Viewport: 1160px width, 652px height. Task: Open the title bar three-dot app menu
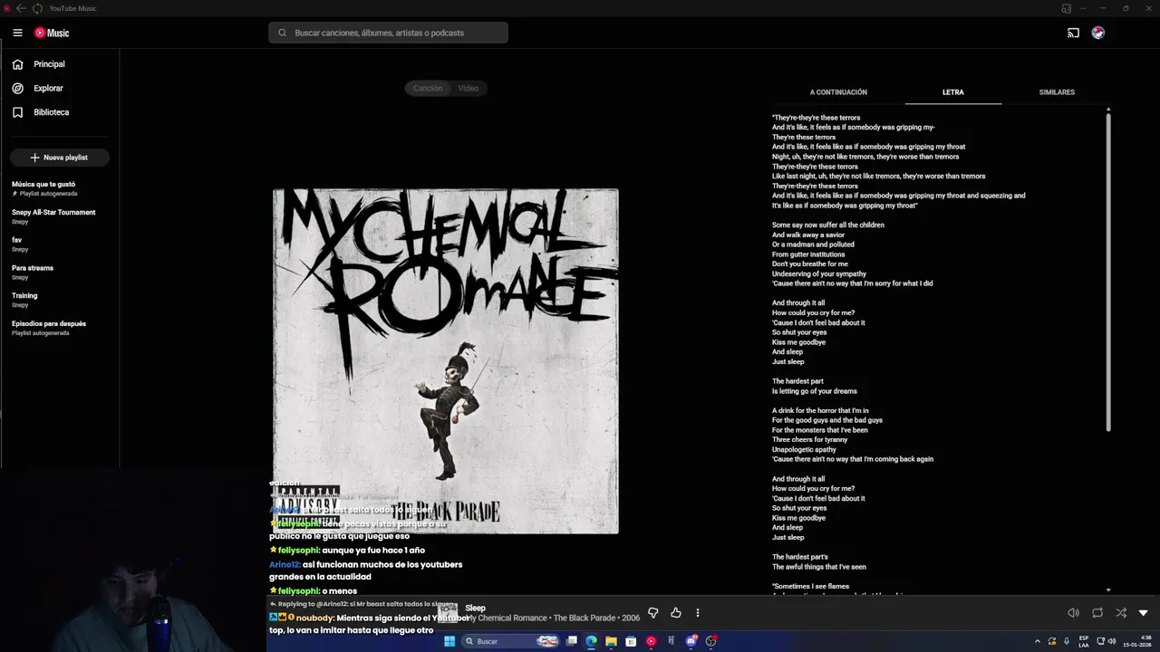click(1083, 8)
